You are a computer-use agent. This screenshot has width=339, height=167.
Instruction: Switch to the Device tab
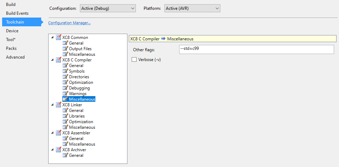click(12, 31)
